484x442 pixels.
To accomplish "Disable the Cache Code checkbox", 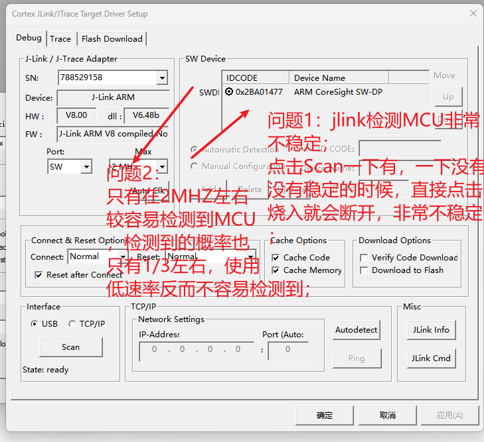I will (276, 258).
